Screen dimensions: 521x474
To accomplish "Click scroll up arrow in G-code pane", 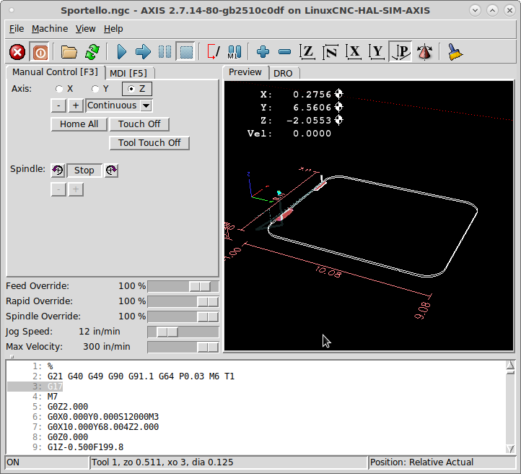I will pyautogui.click(x=510, y=365).
